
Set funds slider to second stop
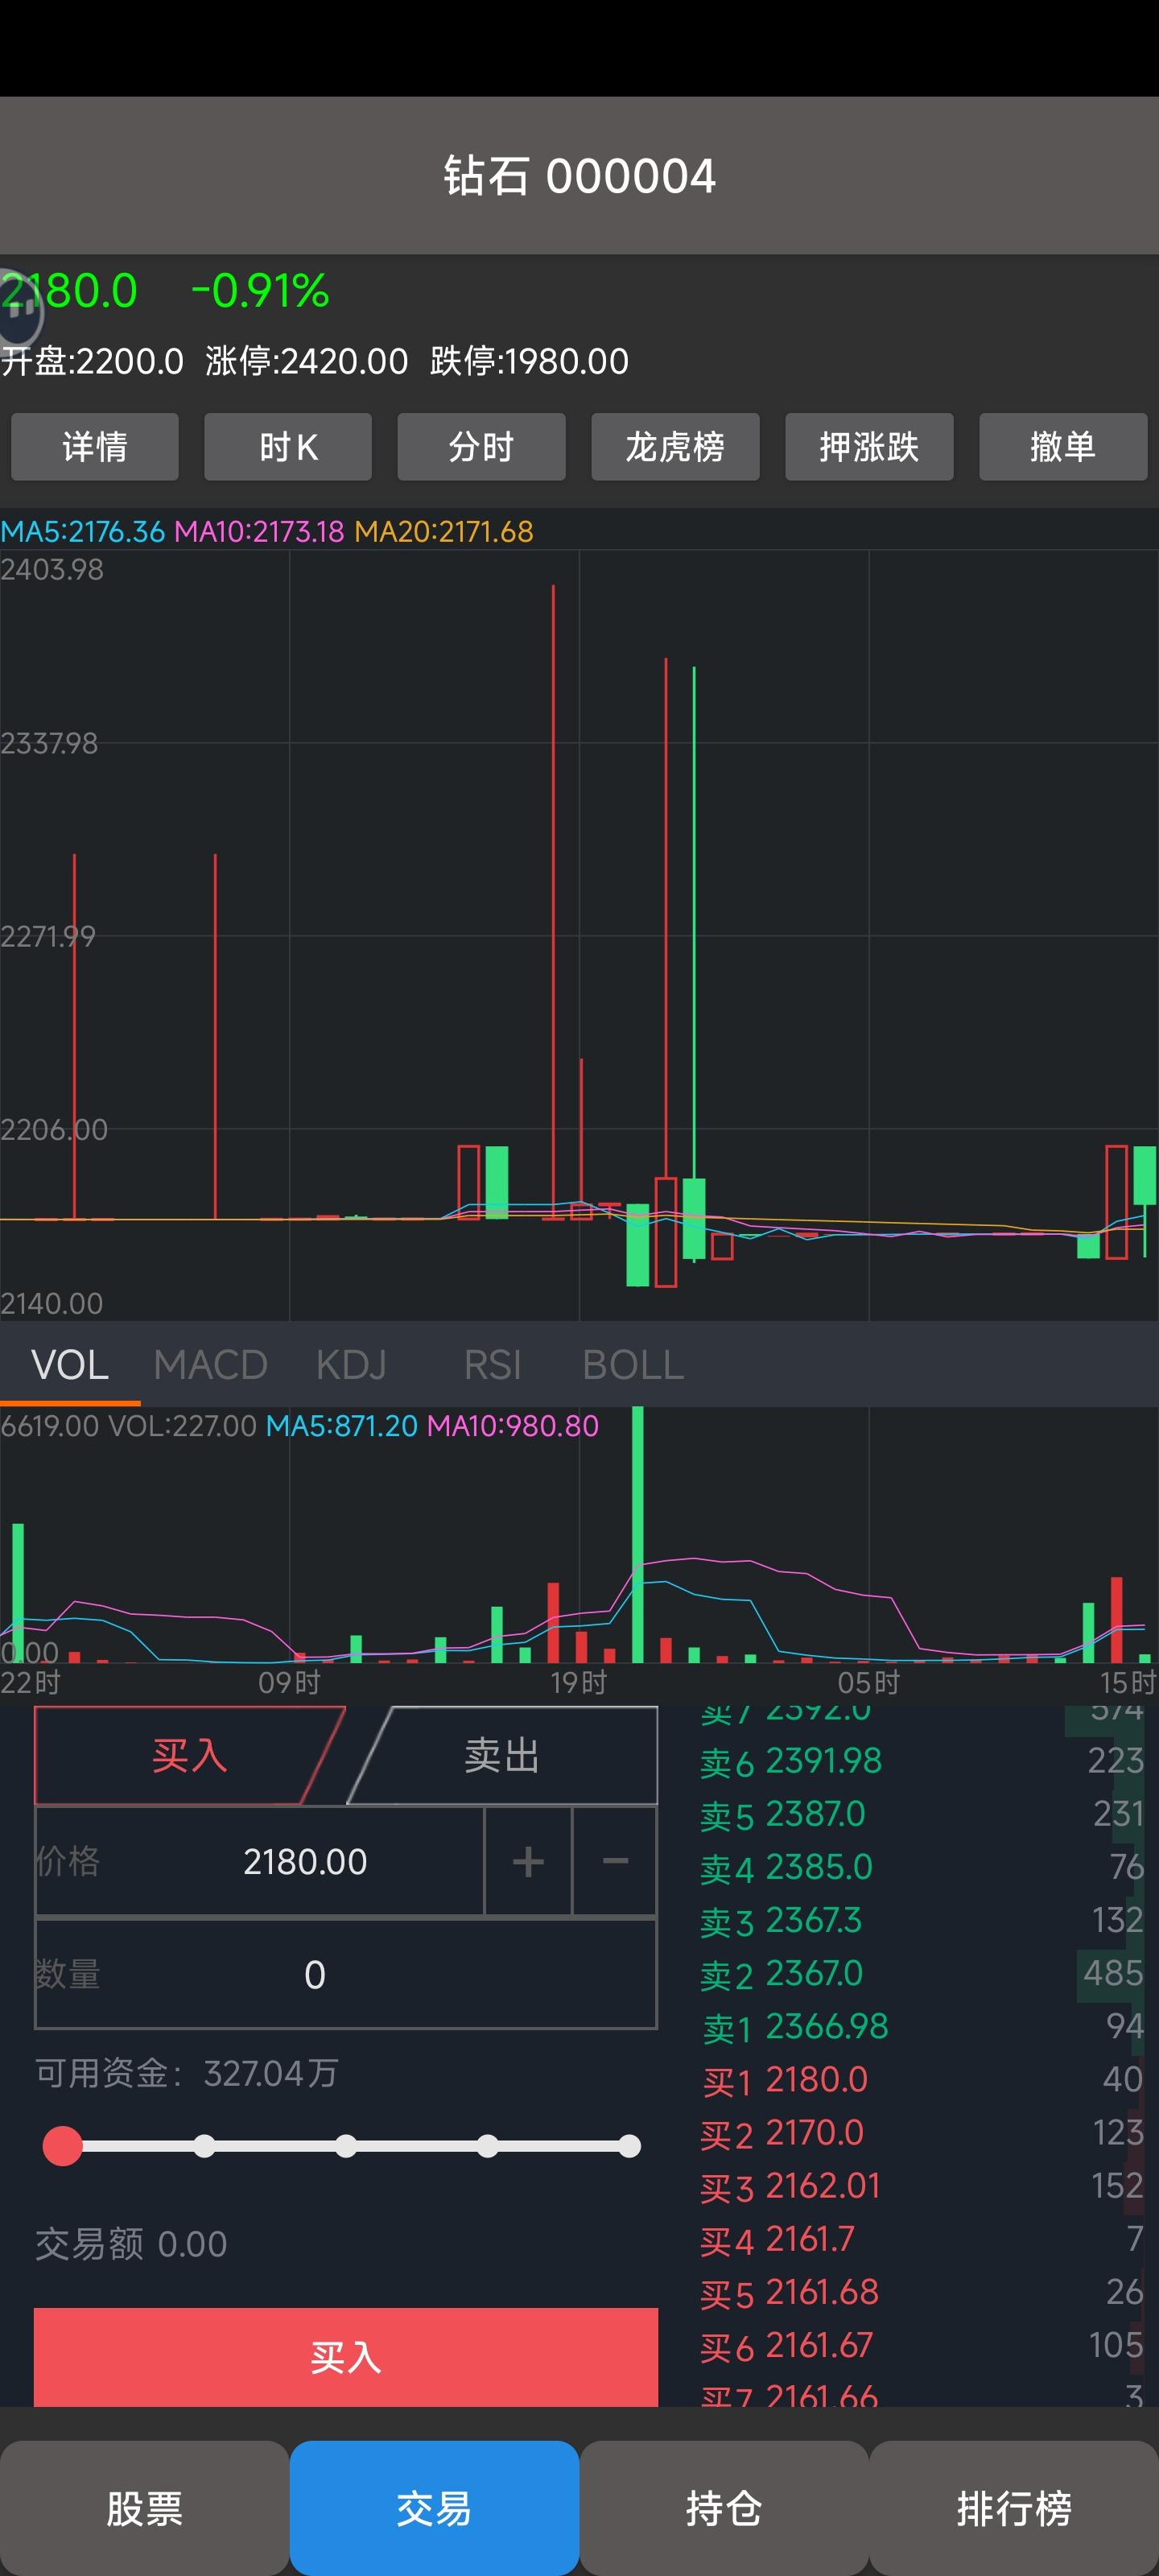[204, 2146]
